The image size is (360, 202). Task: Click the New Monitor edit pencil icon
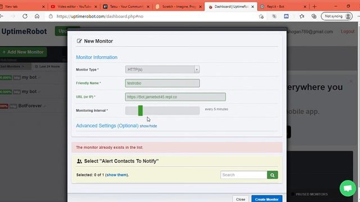coord(79,41)
